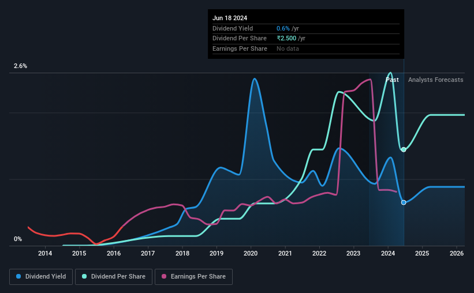Click the Analysts Forecasts label
474x293 pixels.
point(436,80)
